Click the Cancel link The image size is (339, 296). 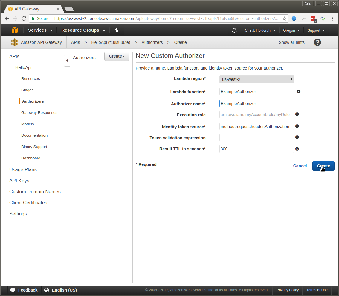(300, 166)
